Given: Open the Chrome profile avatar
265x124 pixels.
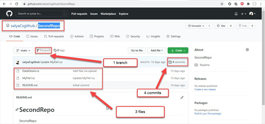Looking at the screenshot, I should pos(254,4).
